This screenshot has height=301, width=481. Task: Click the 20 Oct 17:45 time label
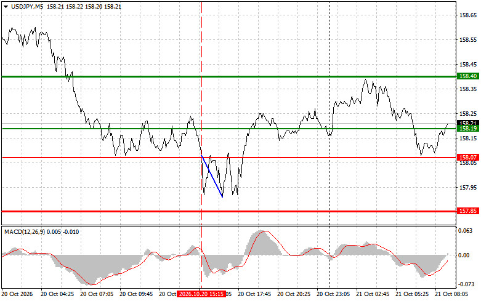tap(254, 294)
